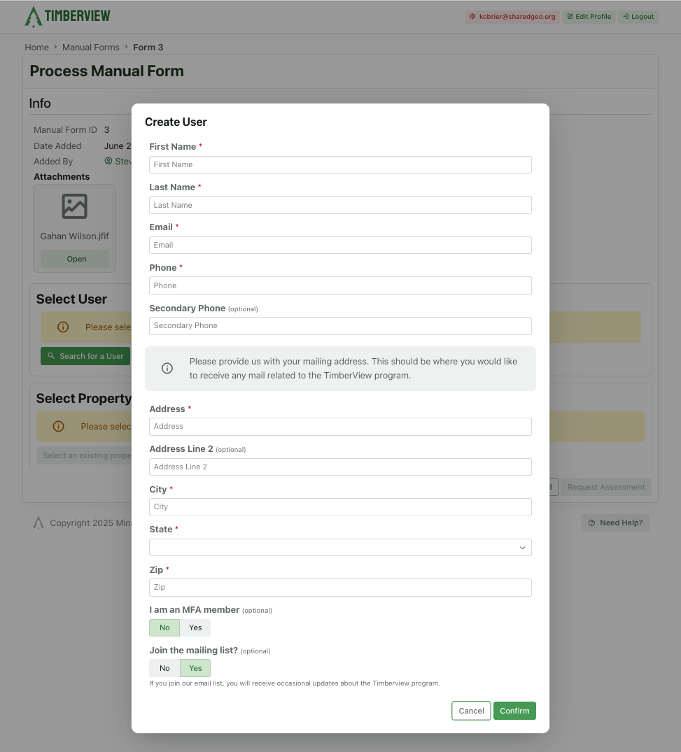The height and width of the screenshot is (752, 681).
Task: Click the 'Select an existing prope' dropdown
Action: [85, 455]
